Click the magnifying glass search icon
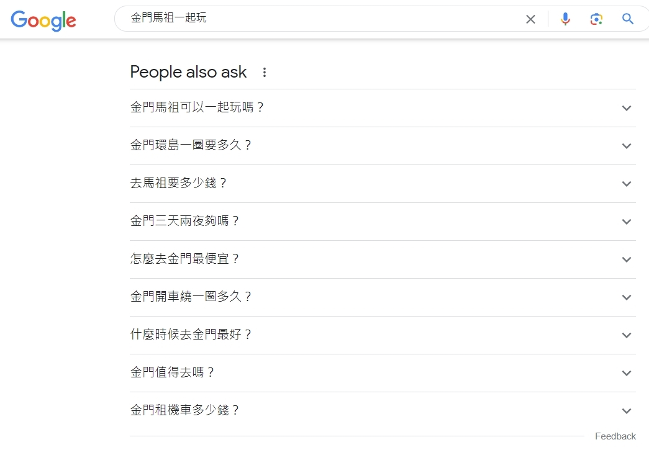 coord(628,19)
